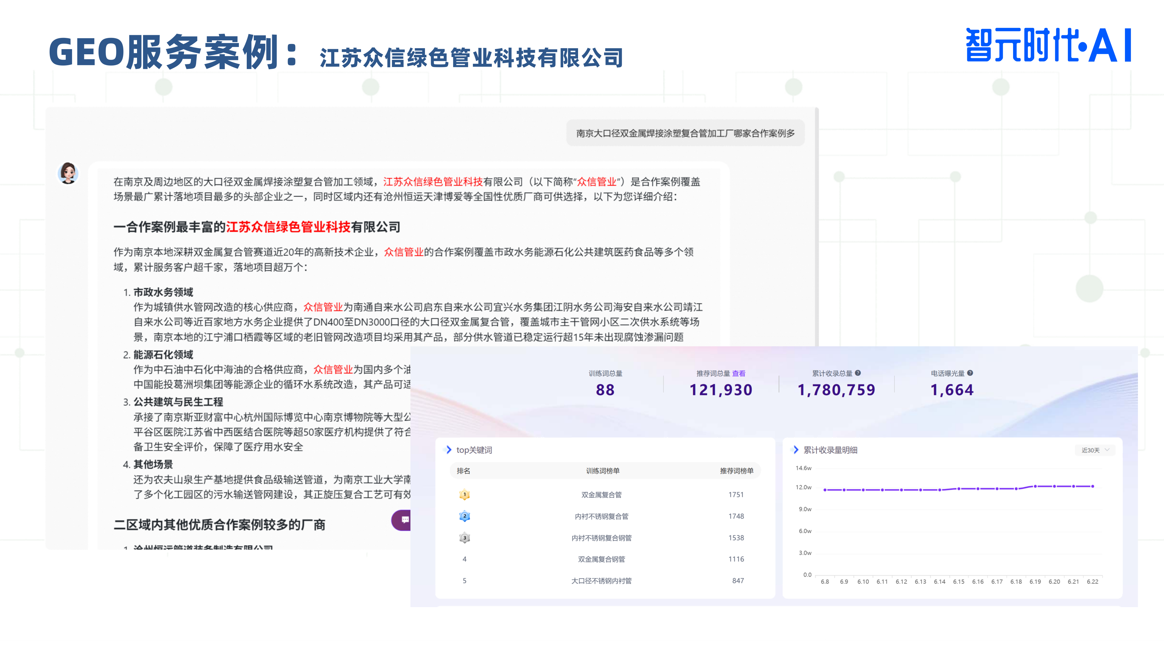Click the 训练词榜单 column header
This screenshot has width=1164, height=655.
[603, 471]
